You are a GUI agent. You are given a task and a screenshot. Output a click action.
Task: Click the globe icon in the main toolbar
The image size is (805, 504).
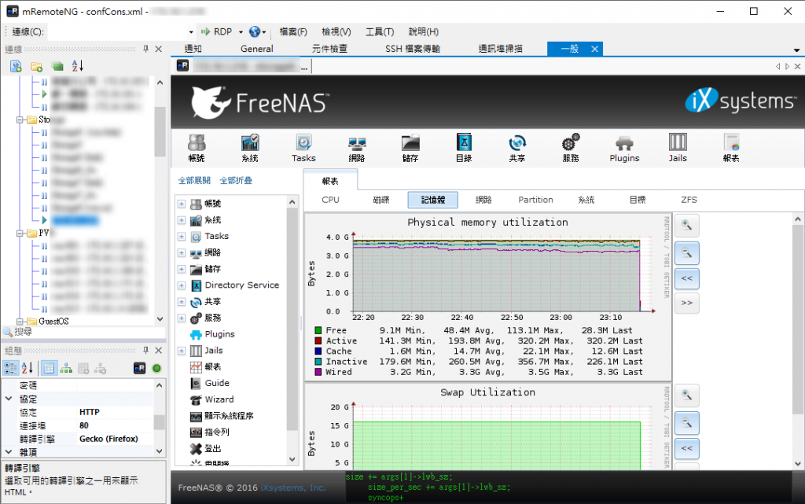coord(255,31)
